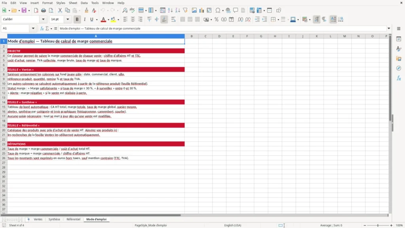Open the background color dropdown arrow
405x228 pixels.
(x=118, y=20)
